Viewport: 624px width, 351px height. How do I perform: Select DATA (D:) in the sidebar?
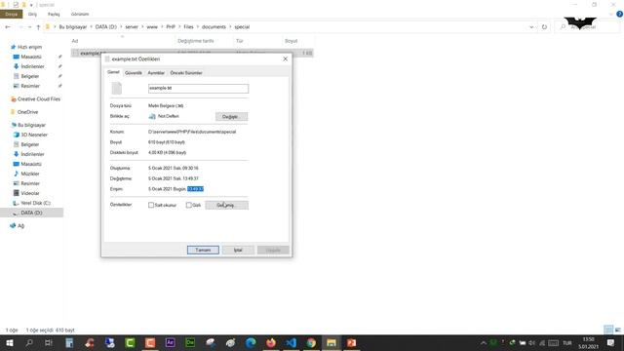coord(31,213)
